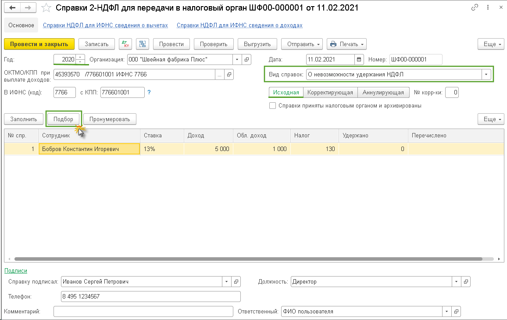Expand the Ответственный dropdown

(x=446, y=311)
